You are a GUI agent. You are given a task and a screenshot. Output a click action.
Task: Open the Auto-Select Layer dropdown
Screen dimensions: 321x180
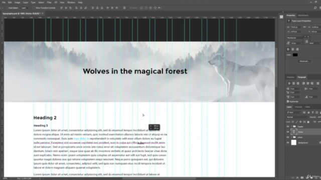26,8
